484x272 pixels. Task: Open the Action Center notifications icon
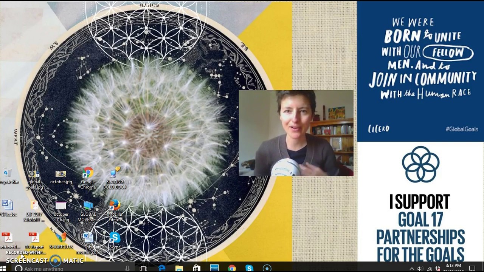tap(472, 269)
